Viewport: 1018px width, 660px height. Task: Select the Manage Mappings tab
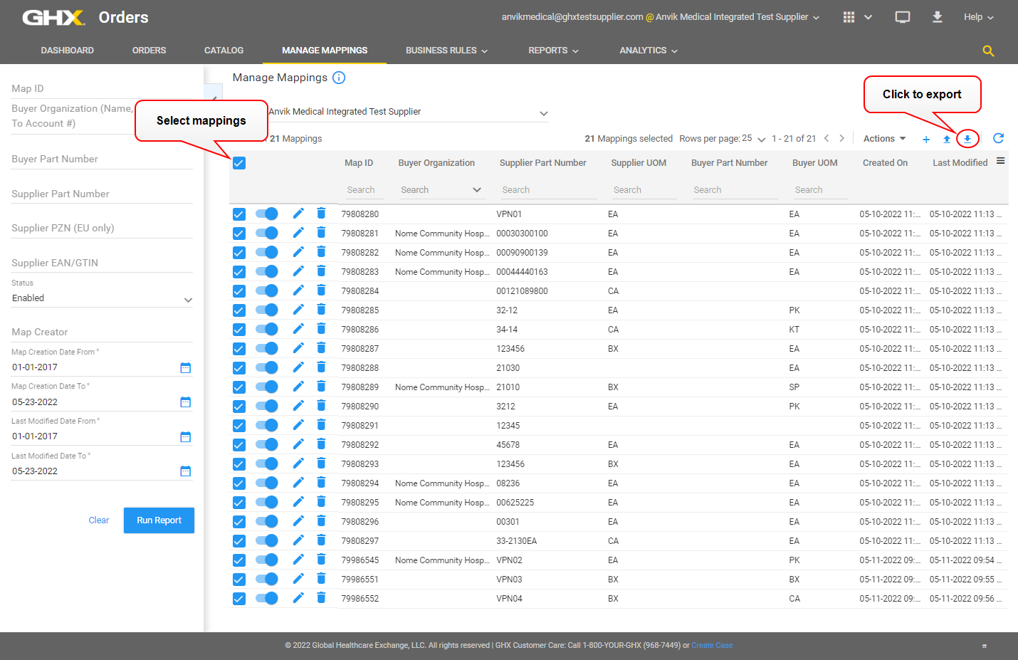click(325, 51)
